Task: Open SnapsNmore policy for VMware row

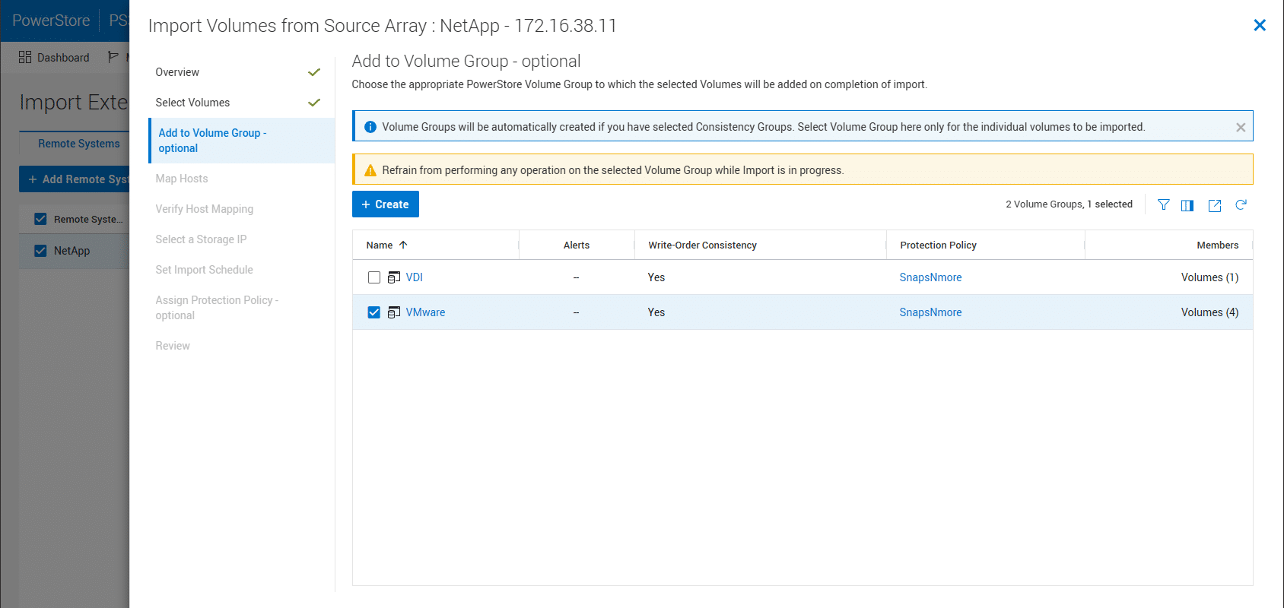Action: [x=930, y=312]
